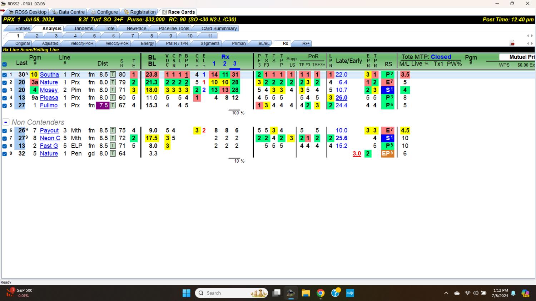Click the 26.0 Late/Early value link
The height and width of the screenshot is (301, 536).
pos(341,98)
